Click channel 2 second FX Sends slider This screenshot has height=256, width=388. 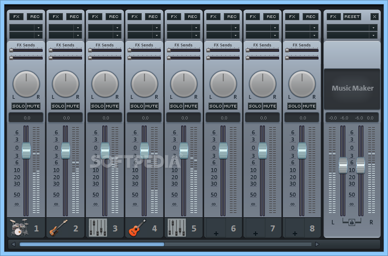[65, 58]
